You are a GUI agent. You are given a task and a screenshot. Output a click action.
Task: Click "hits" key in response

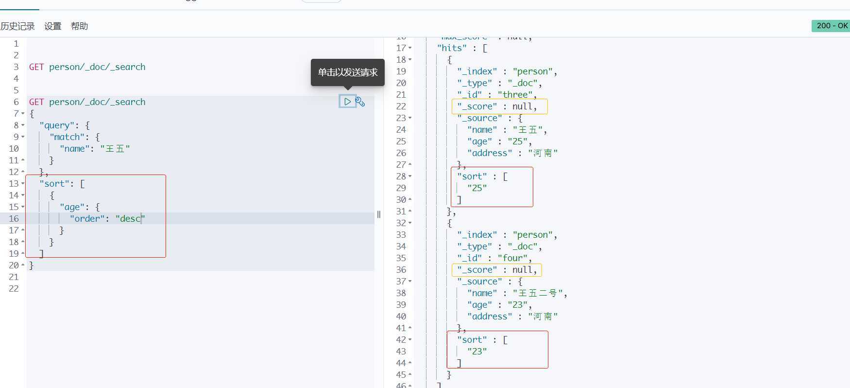click(452, 48)
